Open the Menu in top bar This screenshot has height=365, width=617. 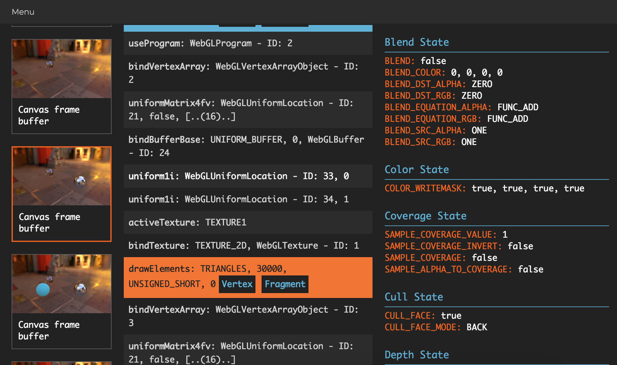click(23, 12)
